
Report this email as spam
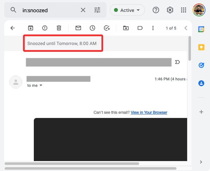(x=45, y=28)
